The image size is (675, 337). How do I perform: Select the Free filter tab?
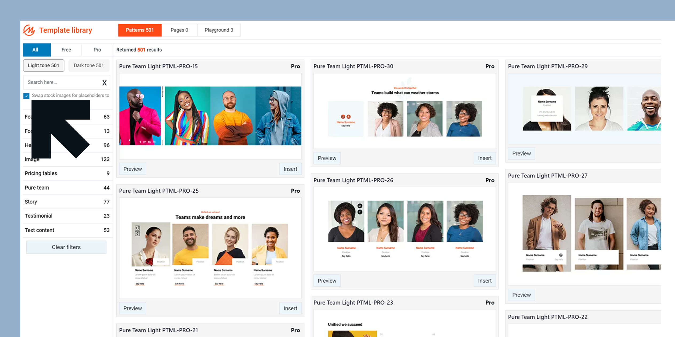tap(66, 50)
